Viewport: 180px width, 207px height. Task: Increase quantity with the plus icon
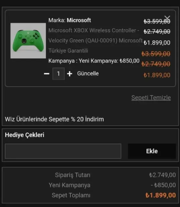click(x=70, y=74)
